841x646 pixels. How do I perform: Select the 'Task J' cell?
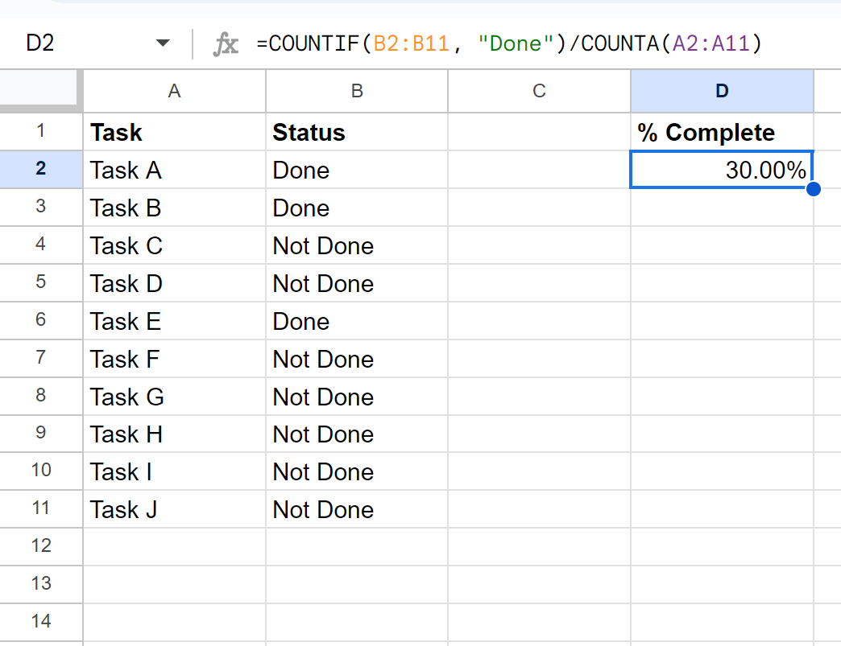[174, 509]
